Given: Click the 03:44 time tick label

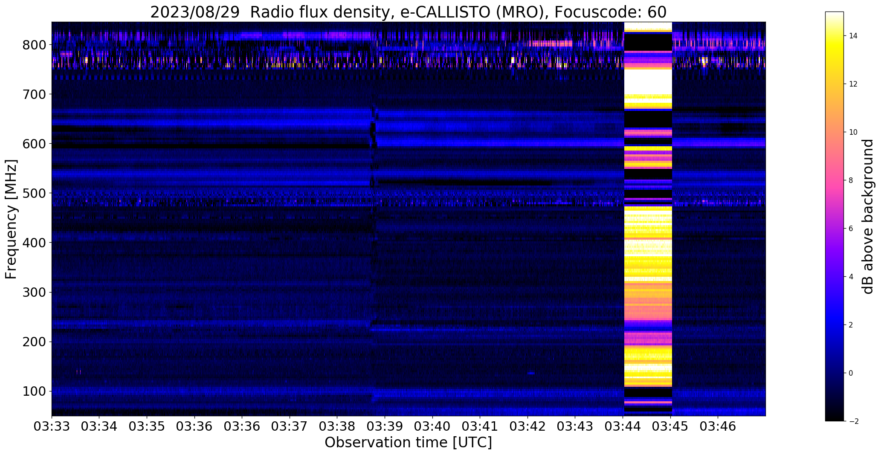Looking at the screenshot, I should (623, 426).
